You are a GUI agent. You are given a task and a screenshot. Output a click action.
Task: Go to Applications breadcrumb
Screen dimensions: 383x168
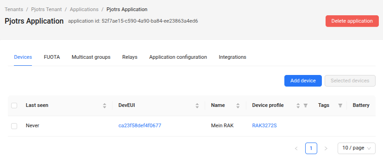pyautogui.click(x=84, y=9)
